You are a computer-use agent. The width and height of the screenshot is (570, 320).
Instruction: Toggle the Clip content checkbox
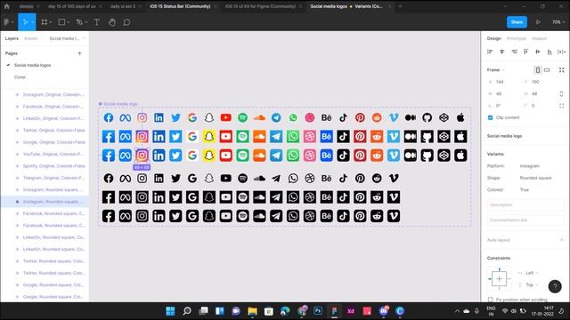pyautogui.click(x=490, y=117)
